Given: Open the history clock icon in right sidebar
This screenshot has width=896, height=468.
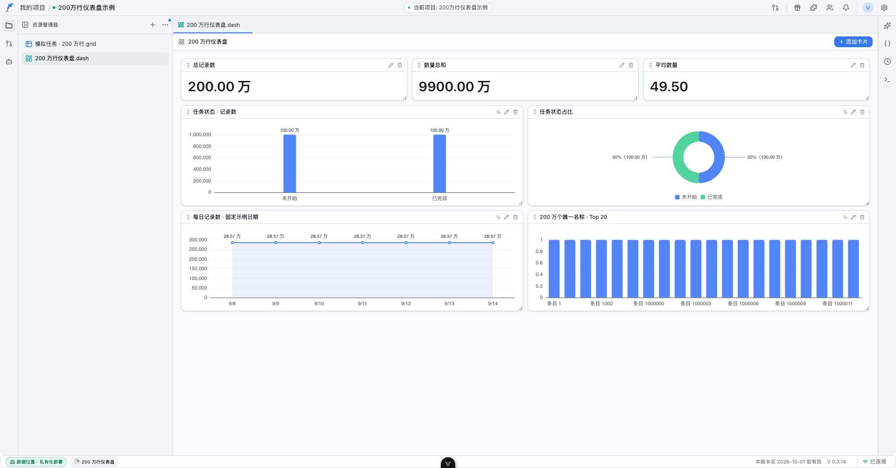Looking at the screenshot, I should 887,62.
